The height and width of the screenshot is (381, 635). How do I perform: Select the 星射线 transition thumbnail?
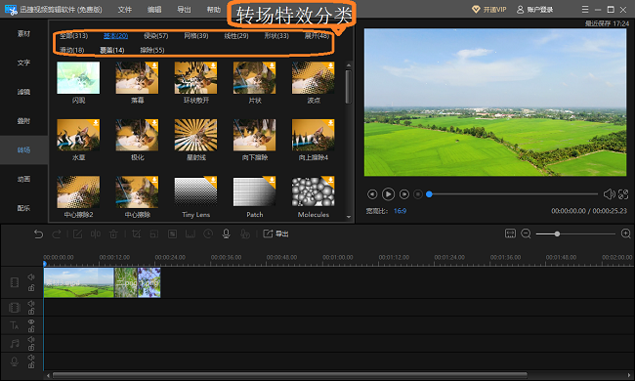[x=195, y=135]
